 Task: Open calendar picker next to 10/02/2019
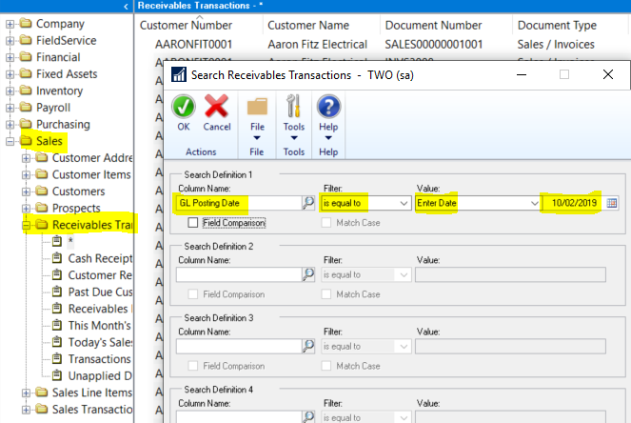tap(612, 203)
